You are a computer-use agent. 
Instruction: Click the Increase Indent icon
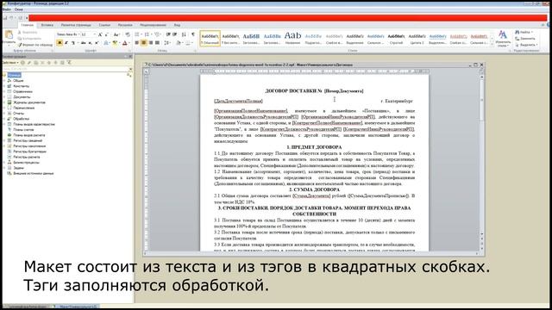coord(175,34)
